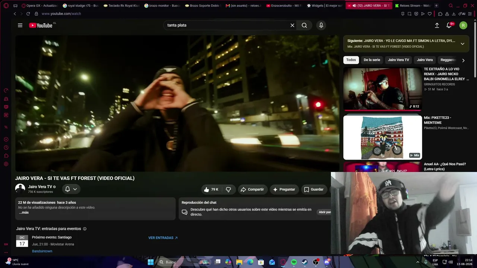Open YouTube notifications bell
The width and height of the screenshot is (477, 268).
(449, 25)
